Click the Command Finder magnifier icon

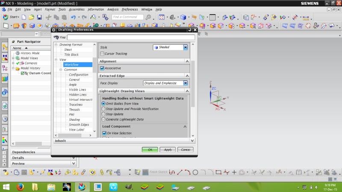[x=148, y=17]
